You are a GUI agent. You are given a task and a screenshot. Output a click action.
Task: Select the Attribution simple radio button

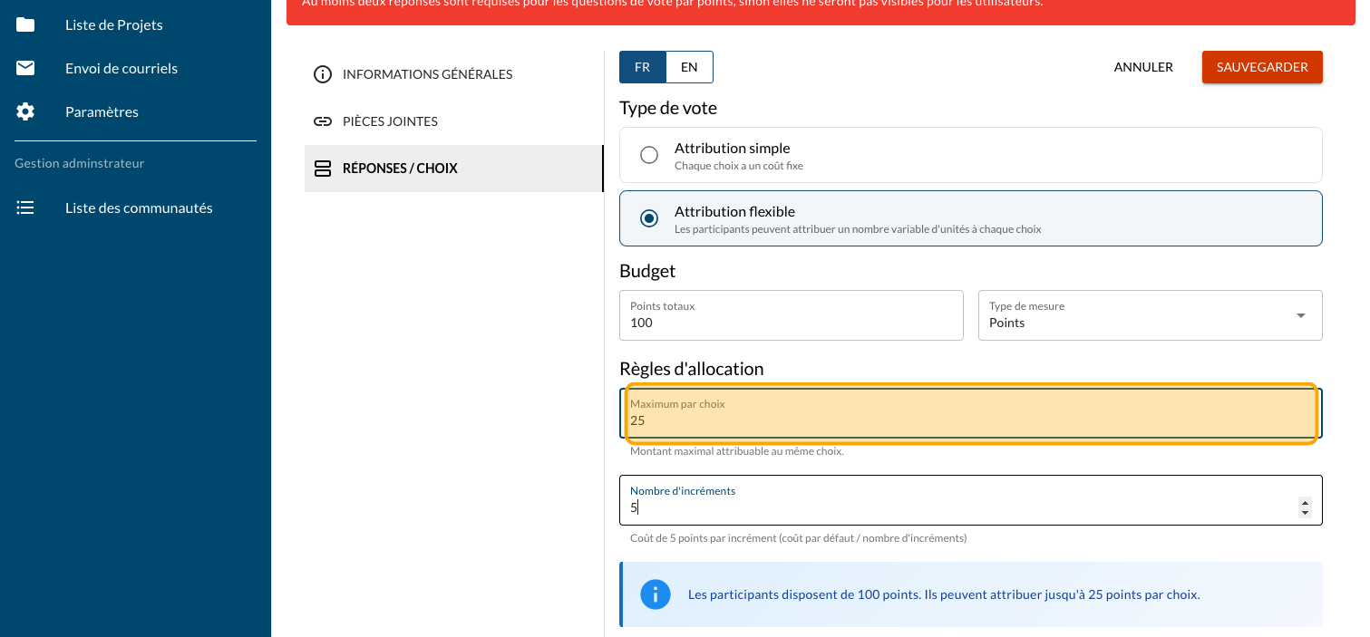[x=649, y=155]
